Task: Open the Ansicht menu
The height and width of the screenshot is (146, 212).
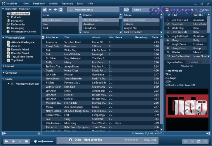Action: point(53,4)
